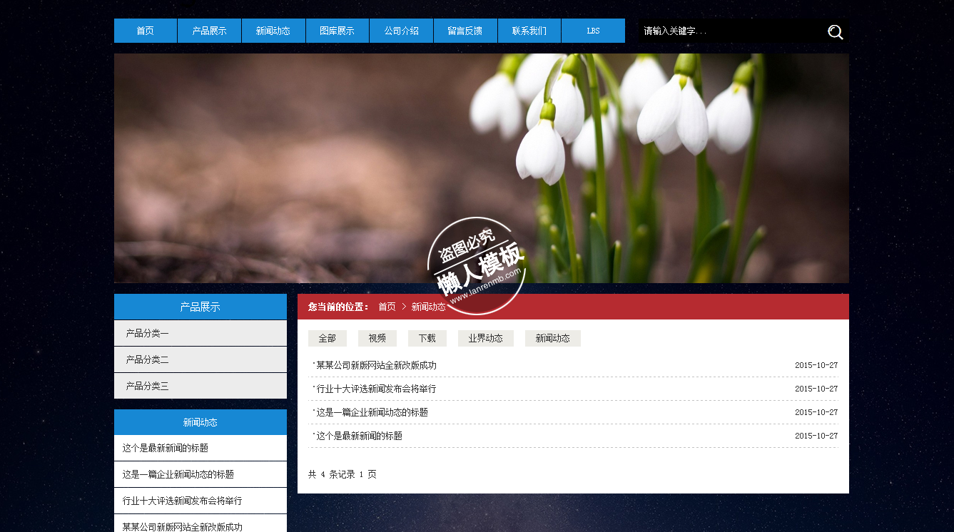
Task: Open article 某某公司新版网站全新改版成功 in main list
Action: 376,365
